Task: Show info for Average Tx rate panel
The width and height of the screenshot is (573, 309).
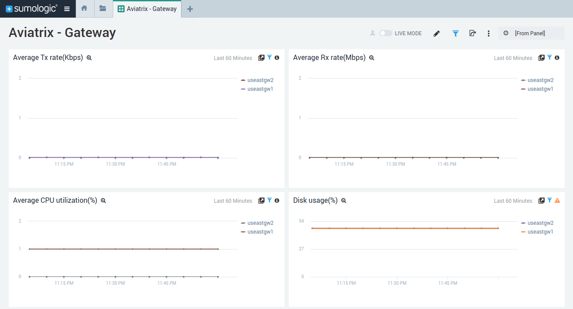Action: (277, 58)
